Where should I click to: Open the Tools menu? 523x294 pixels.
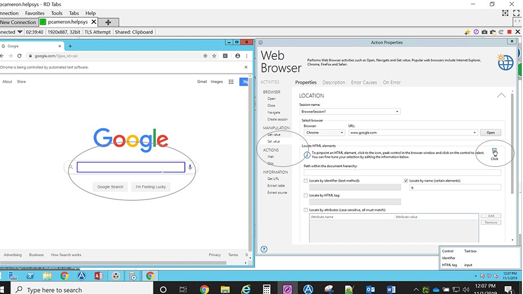coord(56,13)
